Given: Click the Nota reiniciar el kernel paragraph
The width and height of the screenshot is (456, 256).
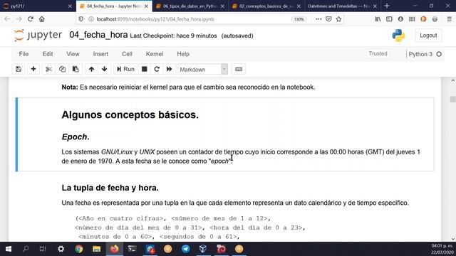Looking at the screenshot, I should [x=188, y=87].
